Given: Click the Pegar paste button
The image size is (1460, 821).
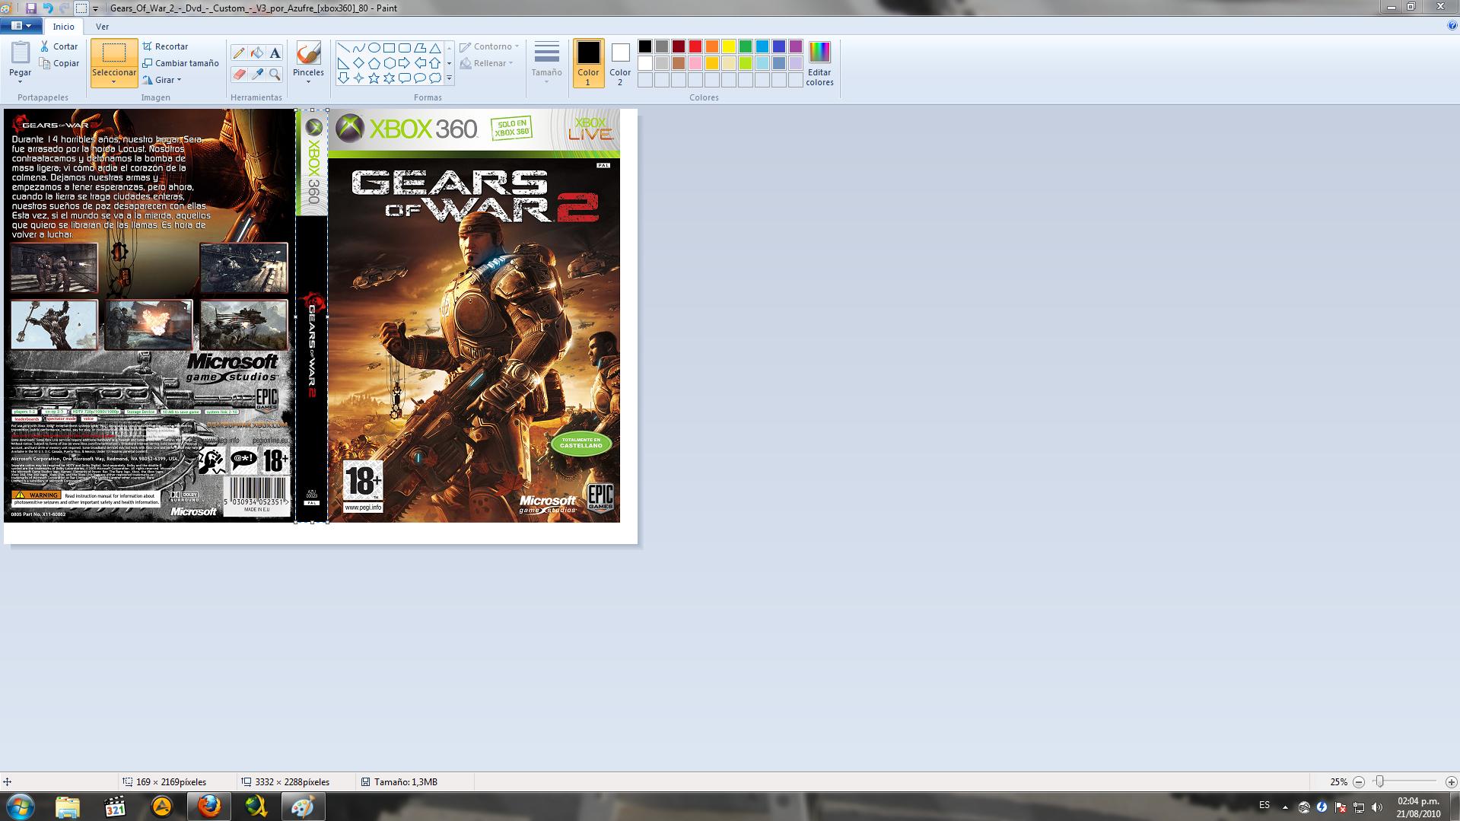Looking at the screenshot, I should click(x=21, y=59).
